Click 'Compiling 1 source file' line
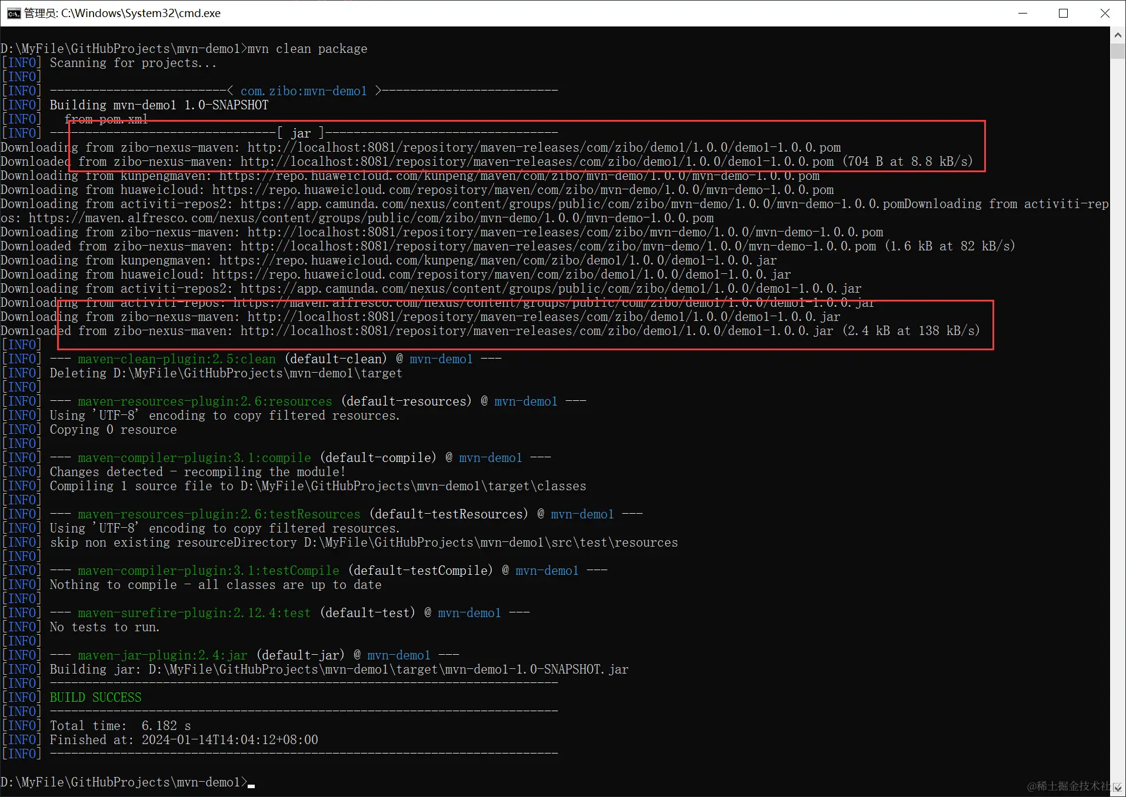1126x797 pixels. [x=318, y=486]
